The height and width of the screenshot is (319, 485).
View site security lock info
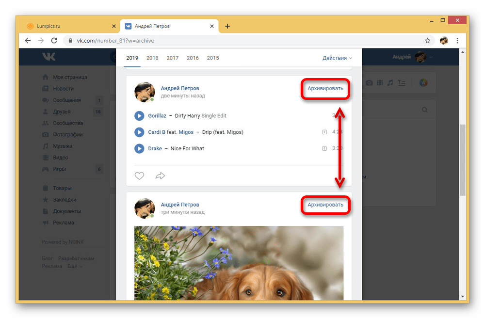[x=70, y=41]
